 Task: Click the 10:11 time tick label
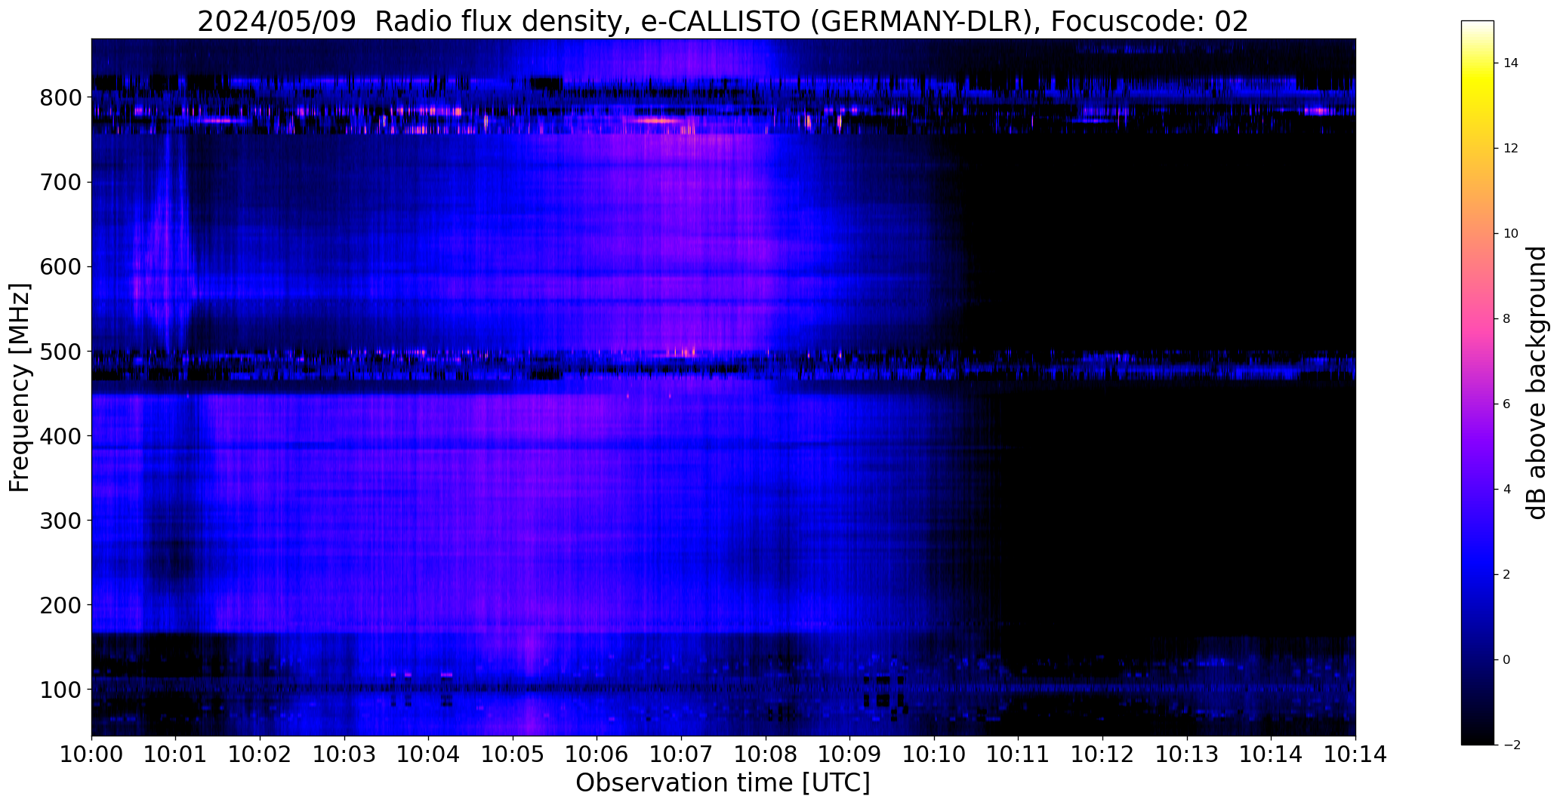pos(1019,754)
